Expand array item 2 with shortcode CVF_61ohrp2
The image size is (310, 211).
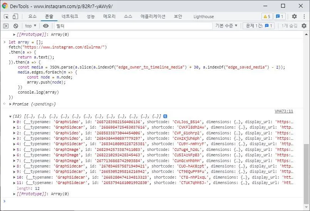click(14, 133)
